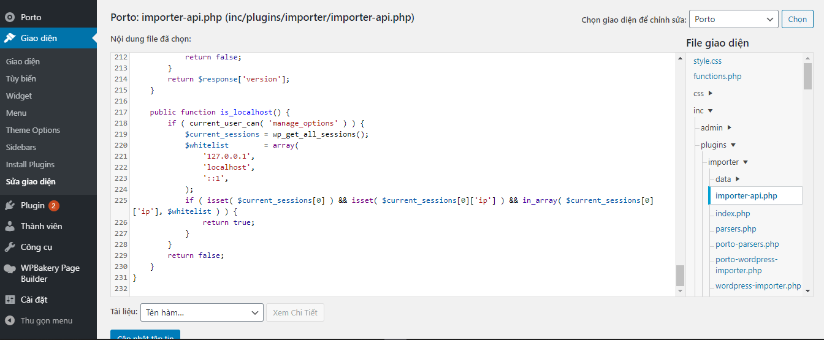Open the theme selection dropdown showing Porto
This screenshot has height=340, width=824.
[733, 19]
